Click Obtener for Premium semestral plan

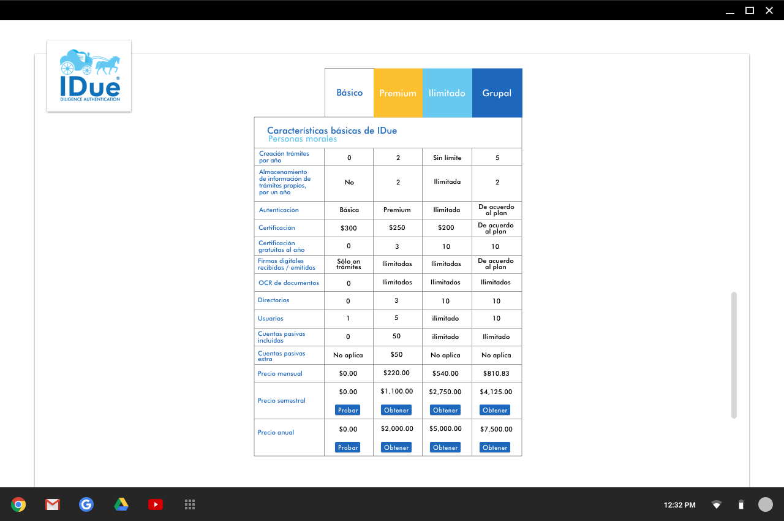coord(396,410)
